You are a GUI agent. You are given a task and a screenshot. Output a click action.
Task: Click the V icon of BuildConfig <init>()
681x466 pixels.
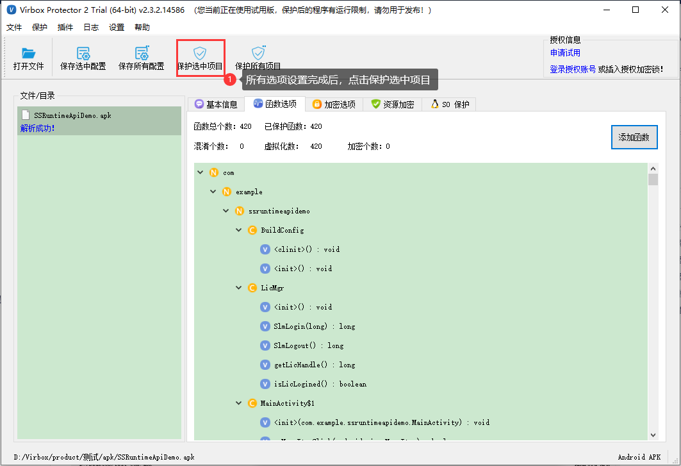point(265,269)
